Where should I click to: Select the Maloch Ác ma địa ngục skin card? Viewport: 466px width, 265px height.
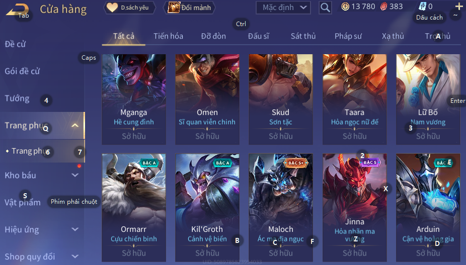click(280, 207)
